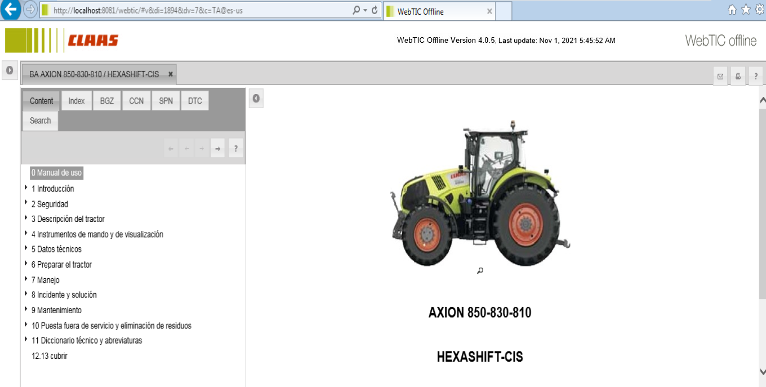Image resolution: width=766 pixels, height=387 pixels.
Task: Open the Search tab
Action: [41, 121]
